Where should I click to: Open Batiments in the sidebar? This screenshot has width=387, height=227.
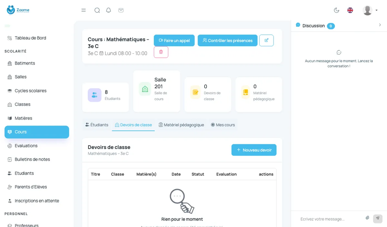coord(37,63)
